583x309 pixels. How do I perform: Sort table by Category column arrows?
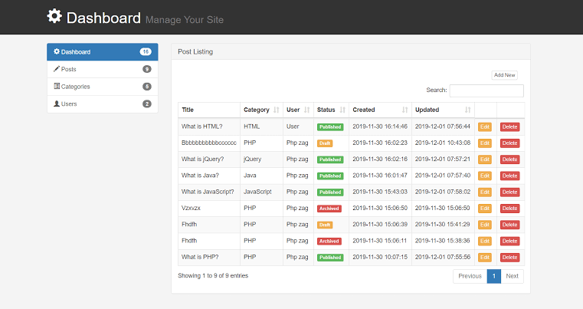tap(277, 110)
